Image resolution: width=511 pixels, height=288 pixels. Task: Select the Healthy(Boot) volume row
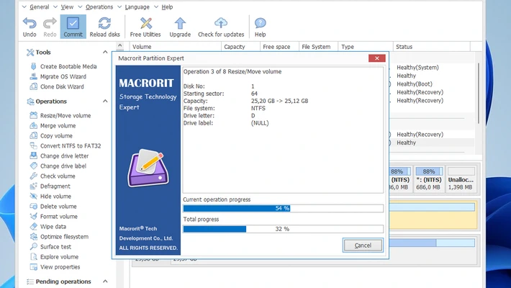point(415,84)
